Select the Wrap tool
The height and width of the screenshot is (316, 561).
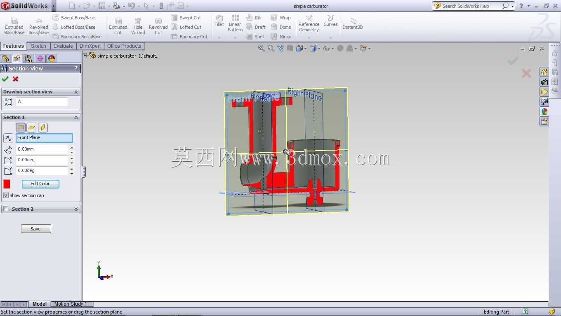point(280,18)
